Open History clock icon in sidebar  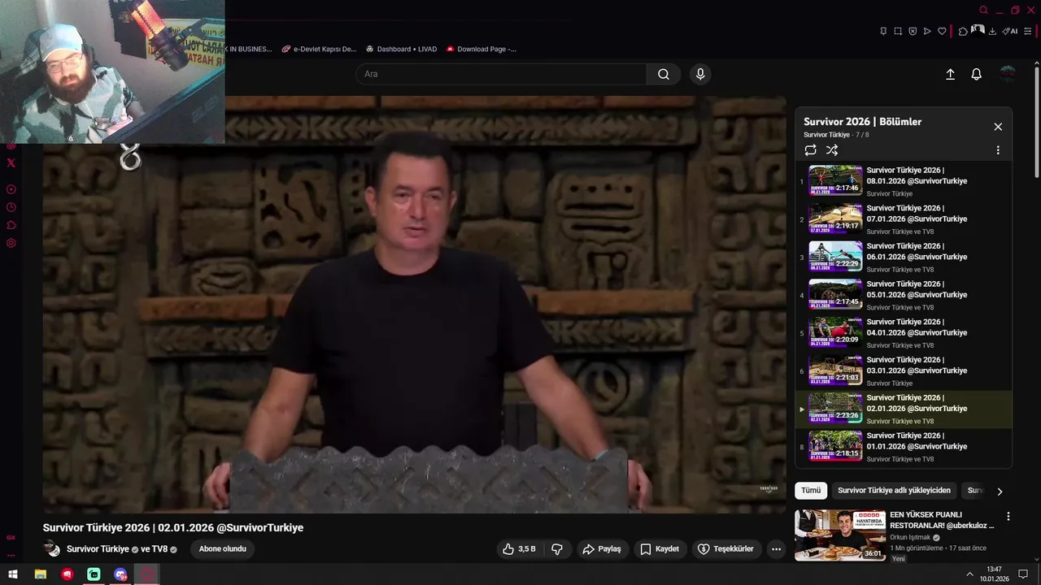[11, 207]
